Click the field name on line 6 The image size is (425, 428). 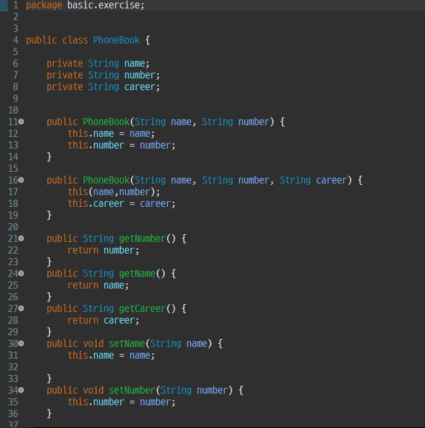click(x=135, y=64)
